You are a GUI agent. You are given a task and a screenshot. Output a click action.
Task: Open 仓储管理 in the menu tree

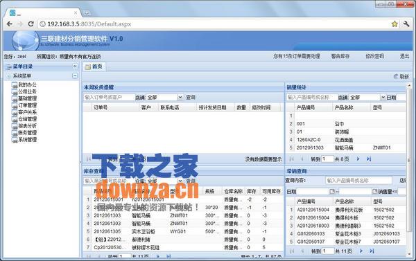27,119
